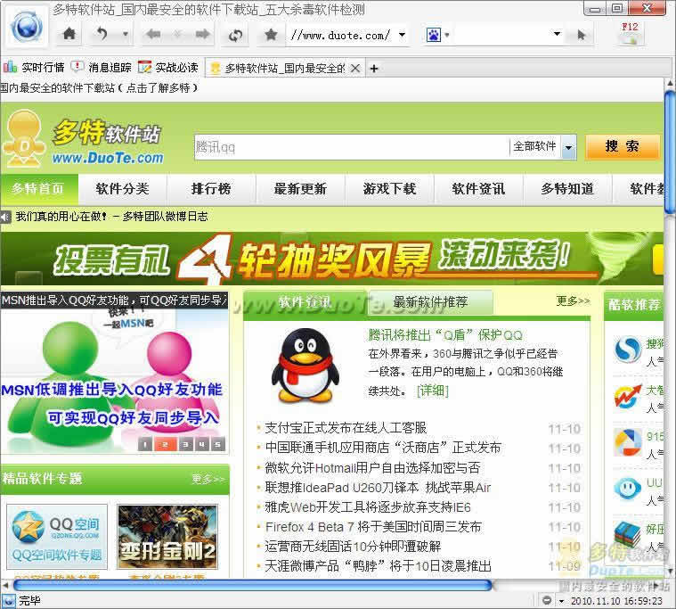Click the stacked books compression software icon
Image resolution: width=676 pixels, height=609 pixels.
tap(628, 534)
